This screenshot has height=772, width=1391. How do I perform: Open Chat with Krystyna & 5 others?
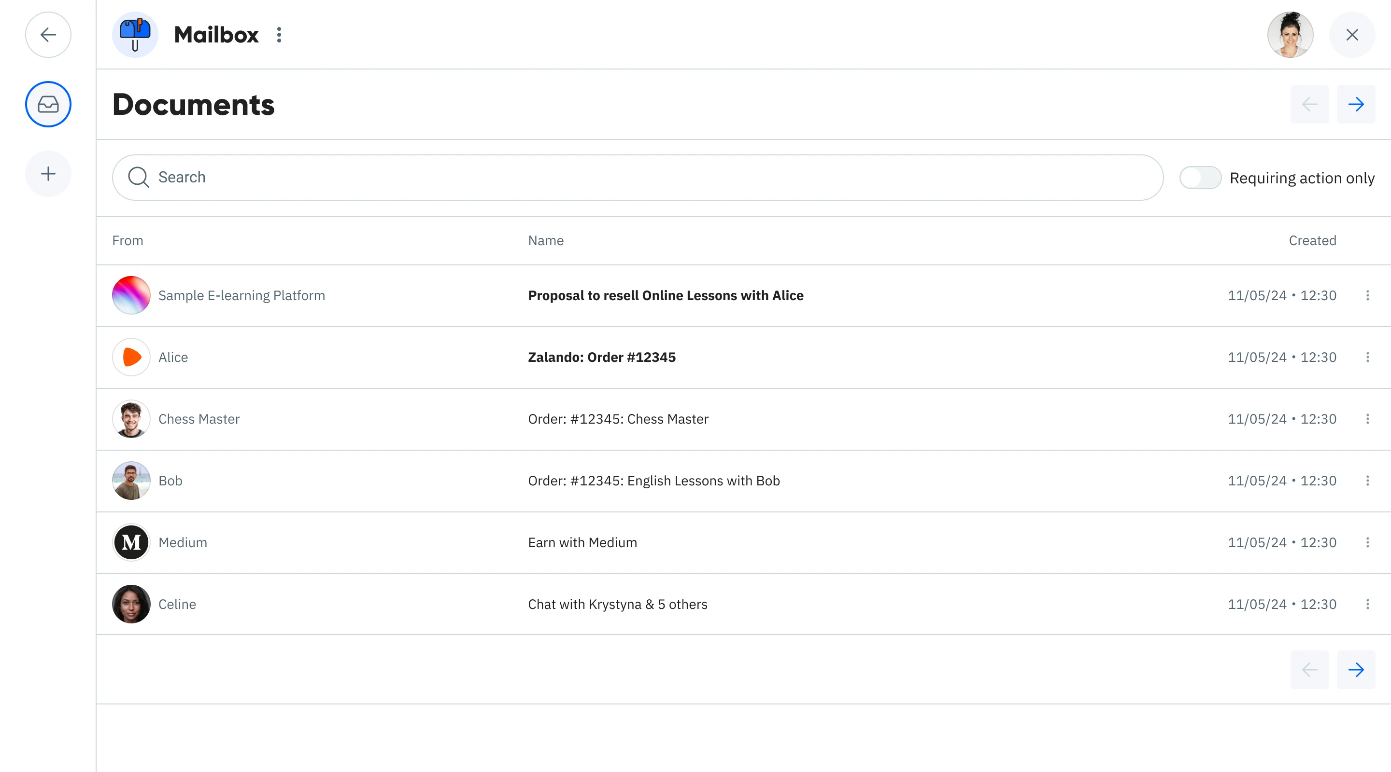pos(617,604)
